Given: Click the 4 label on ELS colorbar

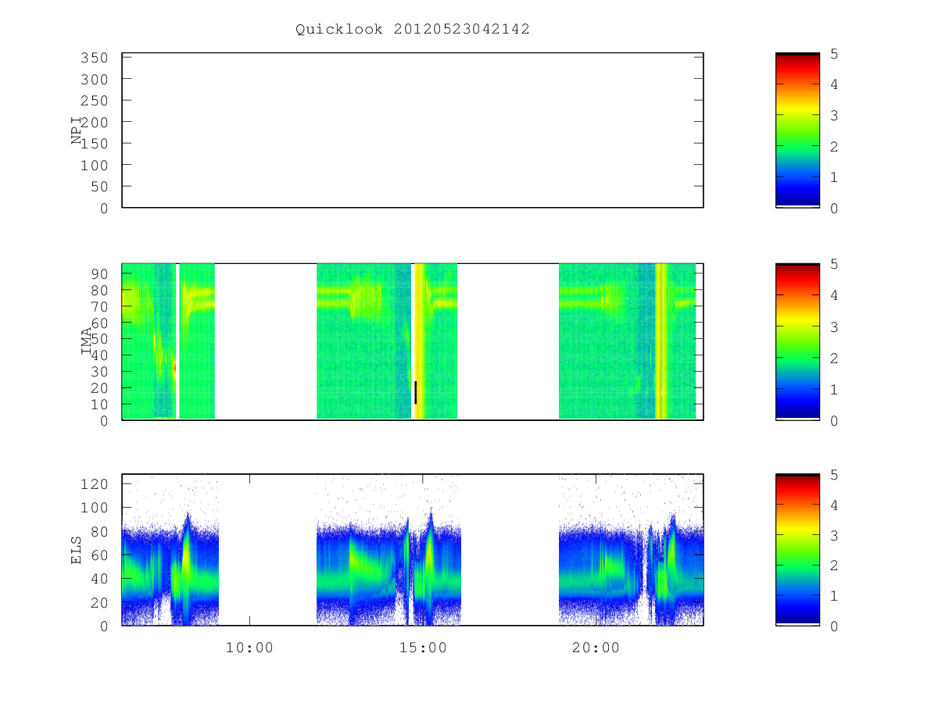Looking at the screenshot, I should [x=835, y=505].
